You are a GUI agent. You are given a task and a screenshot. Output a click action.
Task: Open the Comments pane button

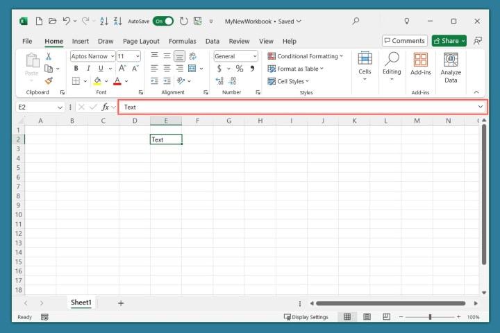[405, 41]
